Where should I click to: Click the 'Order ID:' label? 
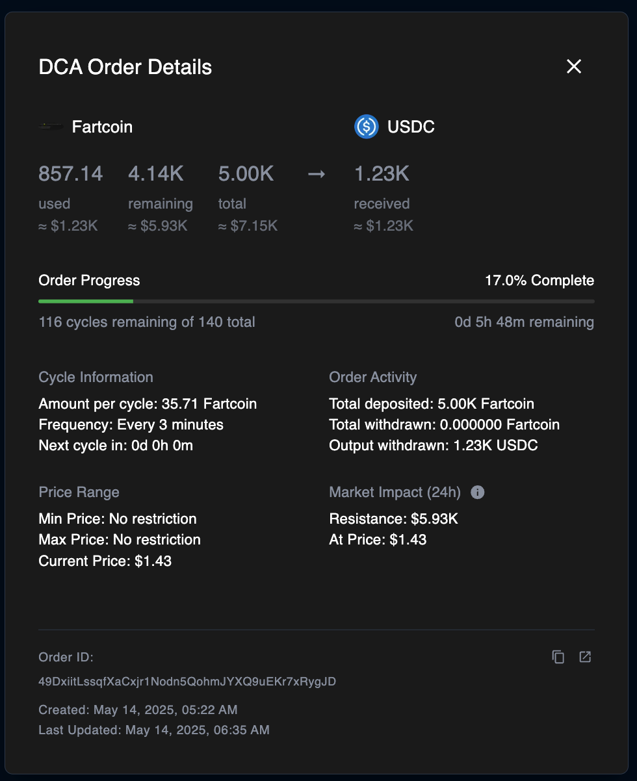[x=66, y=657]
